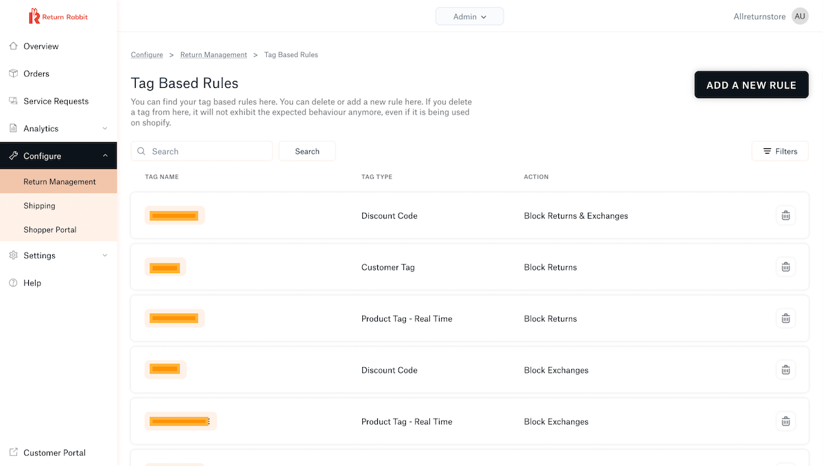This screenshot has height=466, width=823.
Task: Click the Help question mark icon
Action: tap(13, 283)
